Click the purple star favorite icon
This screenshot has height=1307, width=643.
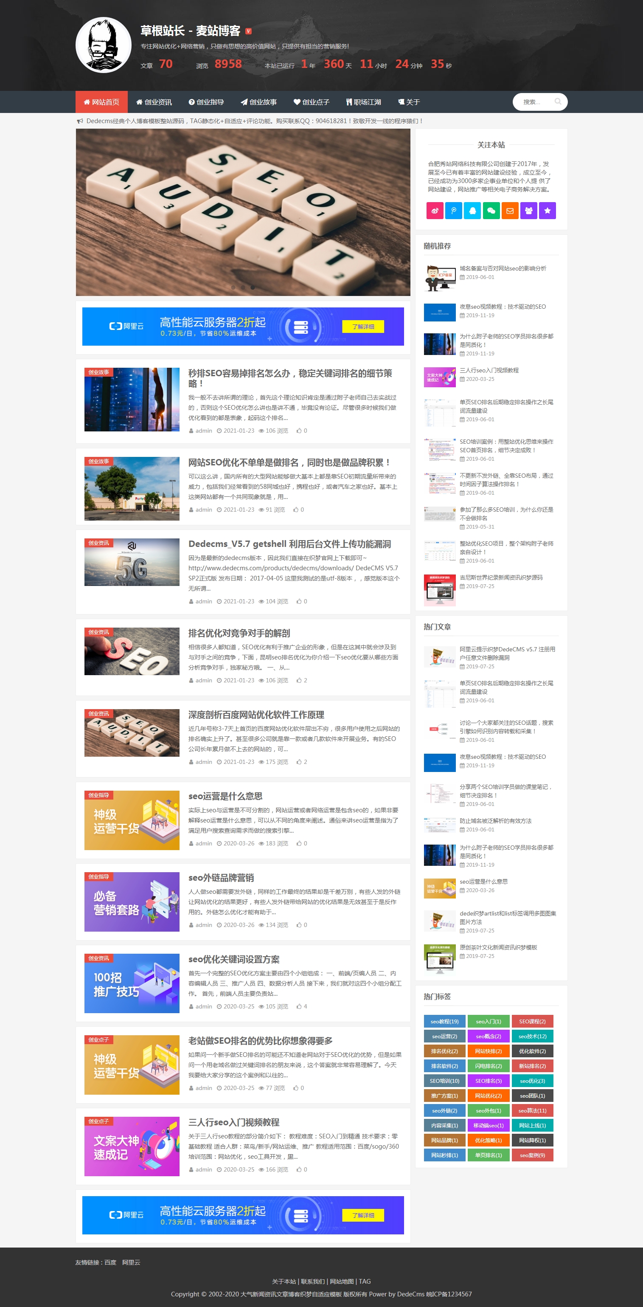pyautogui.click(x=547, y=211)
